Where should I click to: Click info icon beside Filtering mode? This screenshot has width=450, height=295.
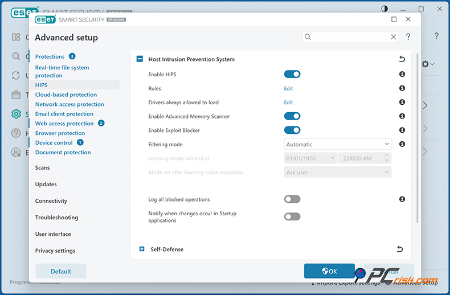402,144
